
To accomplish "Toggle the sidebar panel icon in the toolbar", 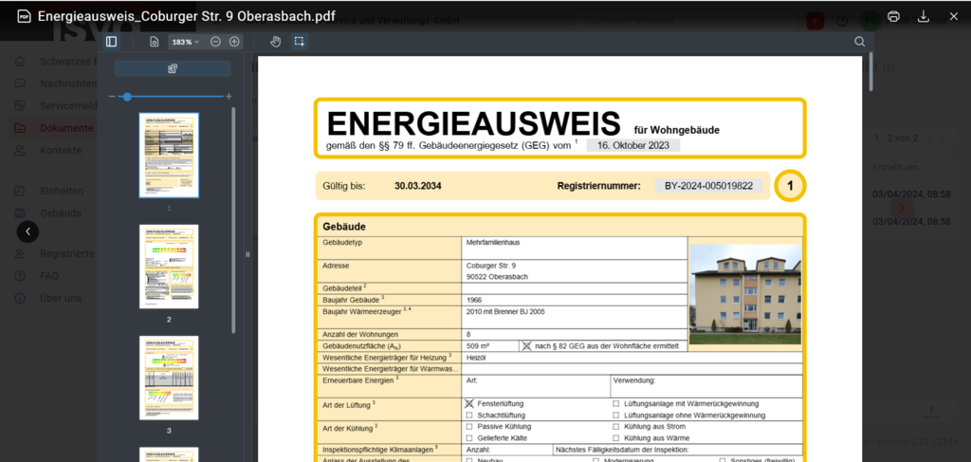I will (111, 42).
